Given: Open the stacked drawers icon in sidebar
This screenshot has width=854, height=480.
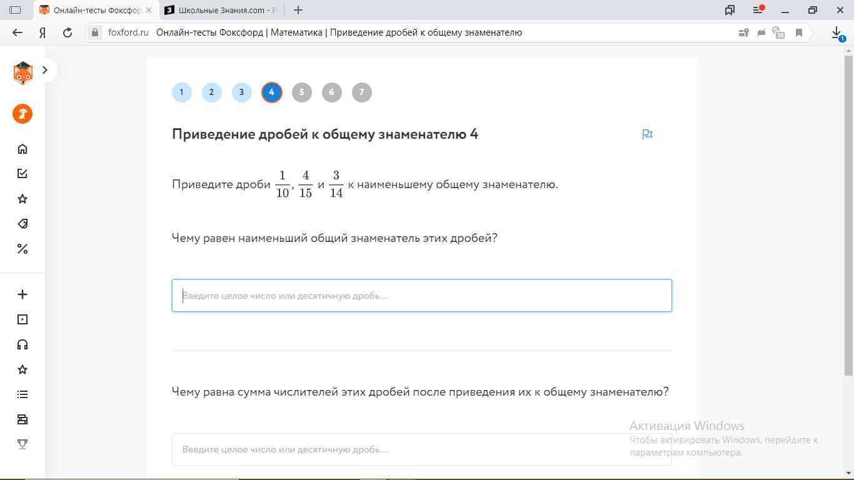Looking at the screenshot, I should [23, 419].
